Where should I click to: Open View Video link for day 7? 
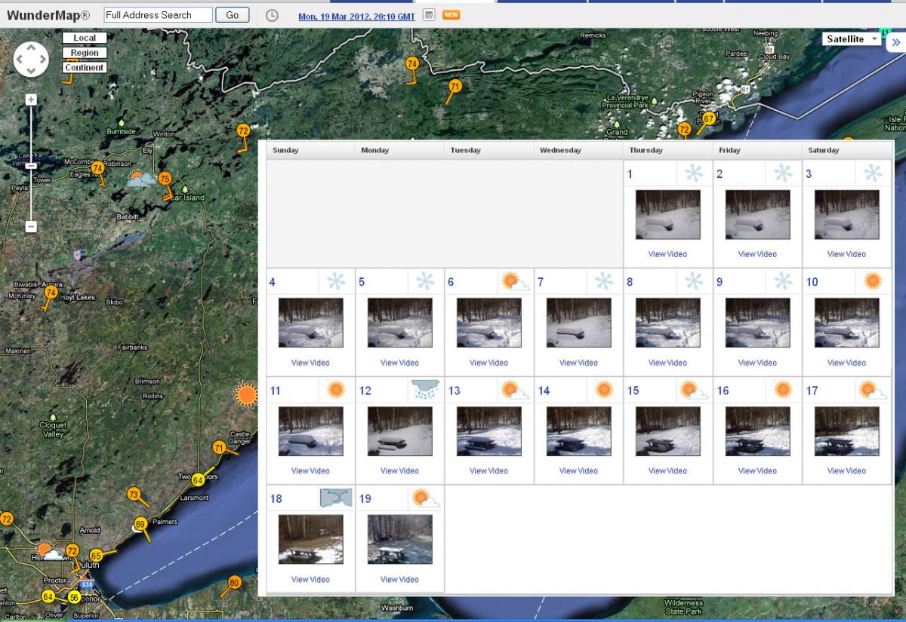(x=578, y=363)
